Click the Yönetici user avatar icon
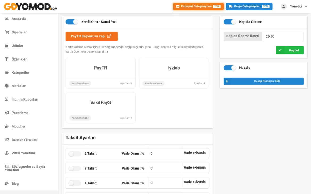The height and width of the screenshot is (194, 311). [284, 6]
